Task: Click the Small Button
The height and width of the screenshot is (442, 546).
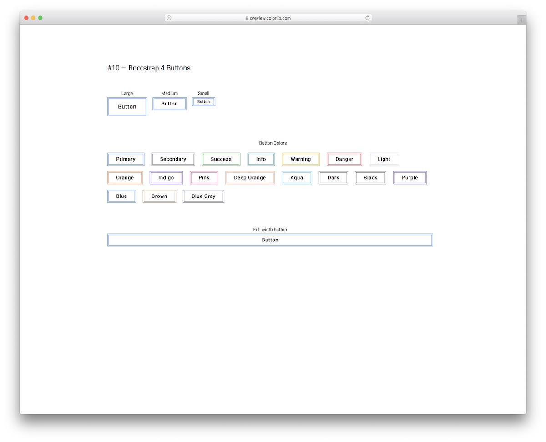Action: [203, 101]
